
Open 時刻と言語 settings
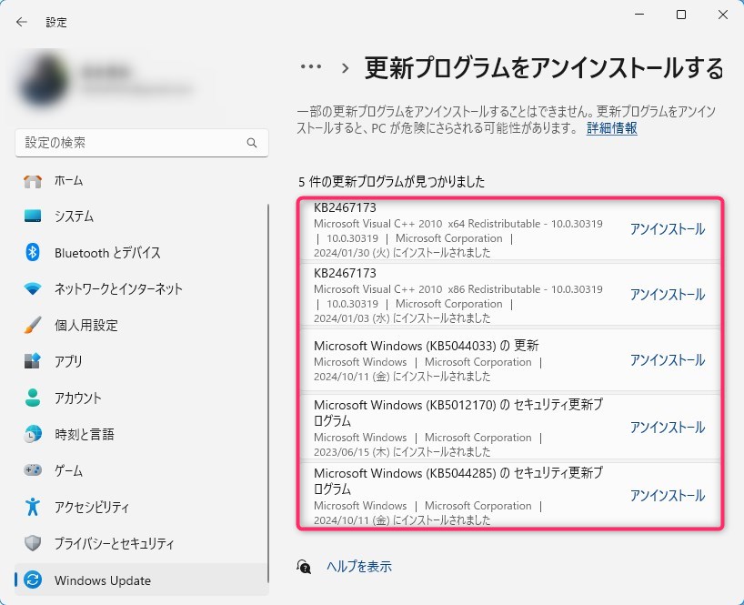pos(84,435)
